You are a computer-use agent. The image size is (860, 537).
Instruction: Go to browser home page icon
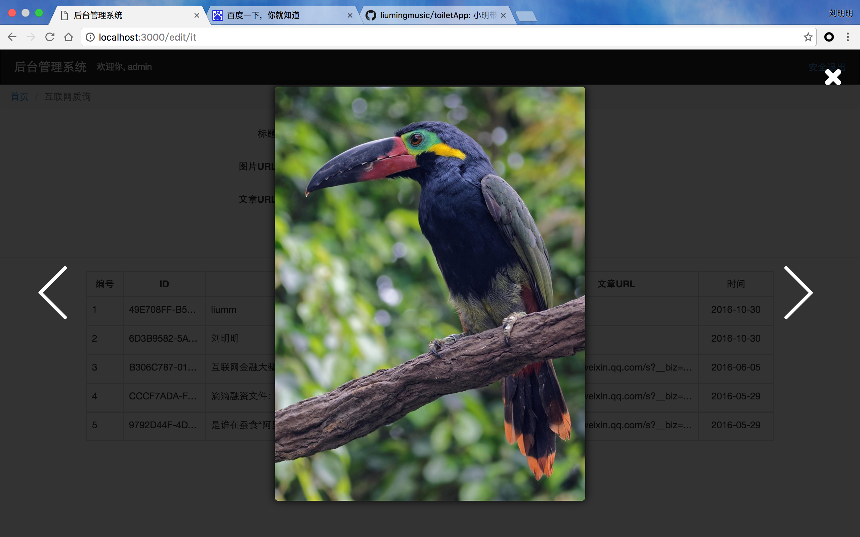coord(69,37)
